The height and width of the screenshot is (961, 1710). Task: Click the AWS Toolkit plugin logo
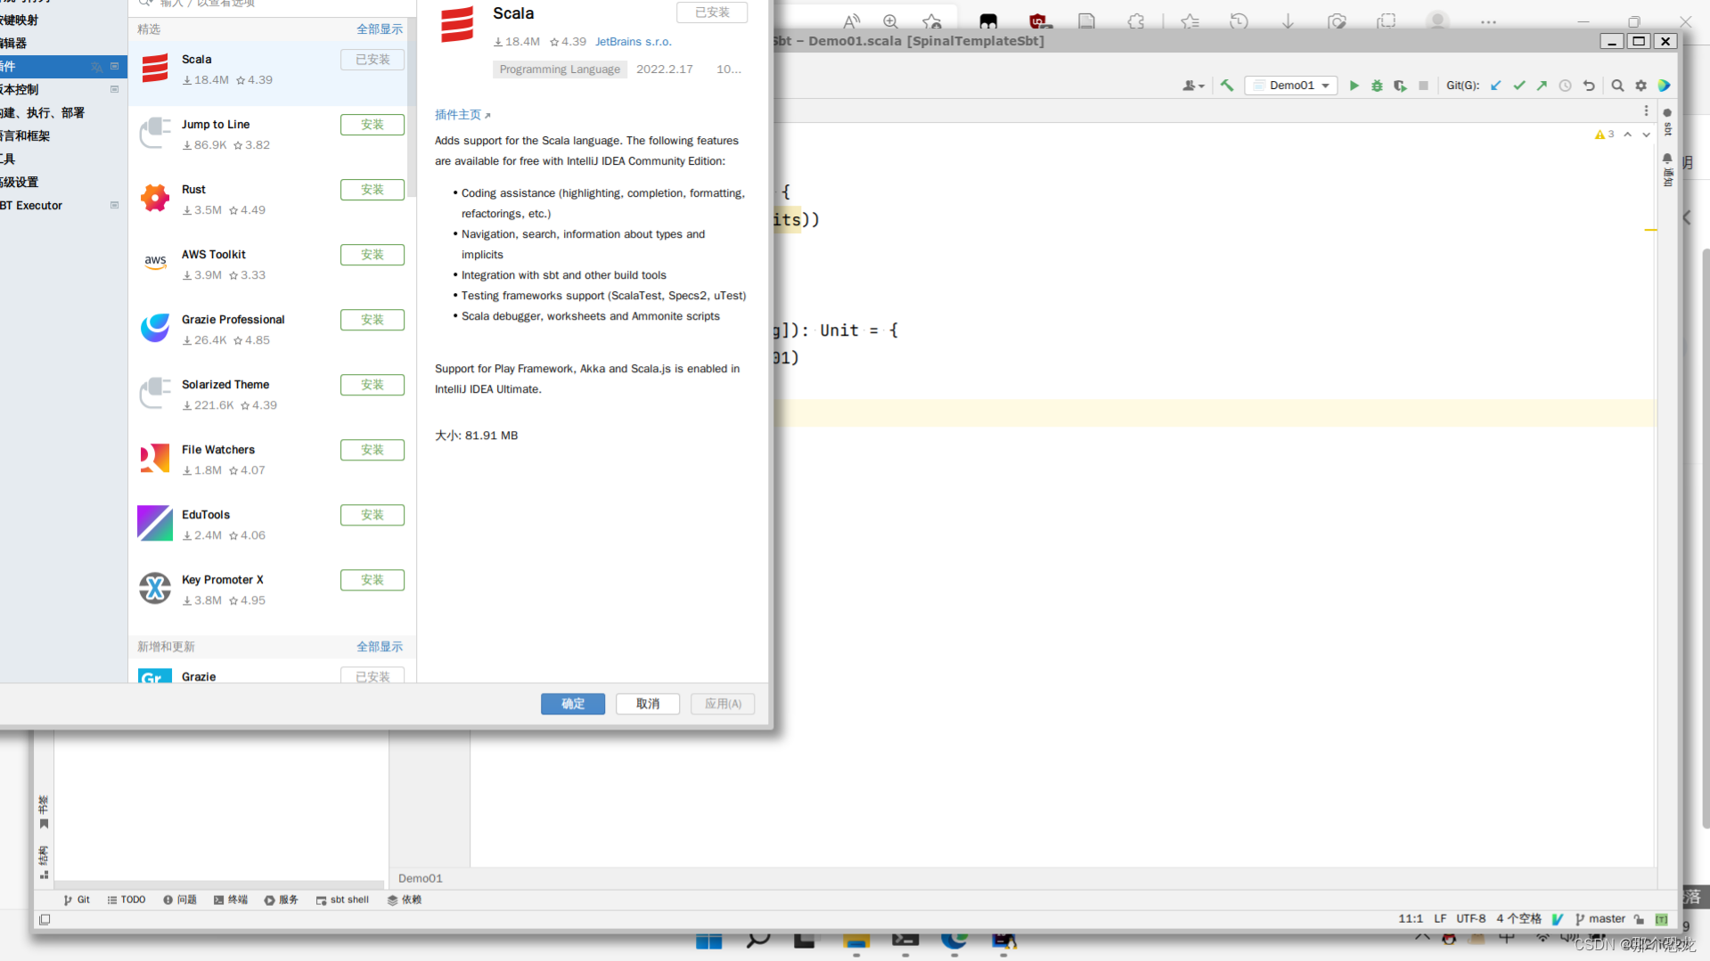[x=155, y=263]
